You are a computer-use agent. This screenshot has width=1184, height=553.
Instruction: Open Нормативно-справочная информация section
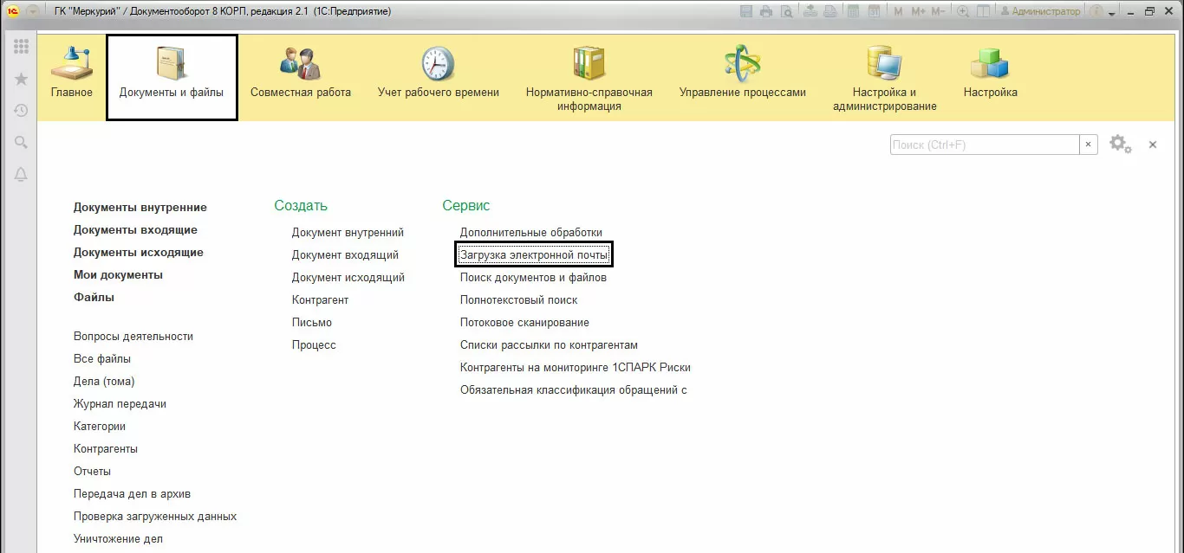pyautogui.click(x=589, y=78)
